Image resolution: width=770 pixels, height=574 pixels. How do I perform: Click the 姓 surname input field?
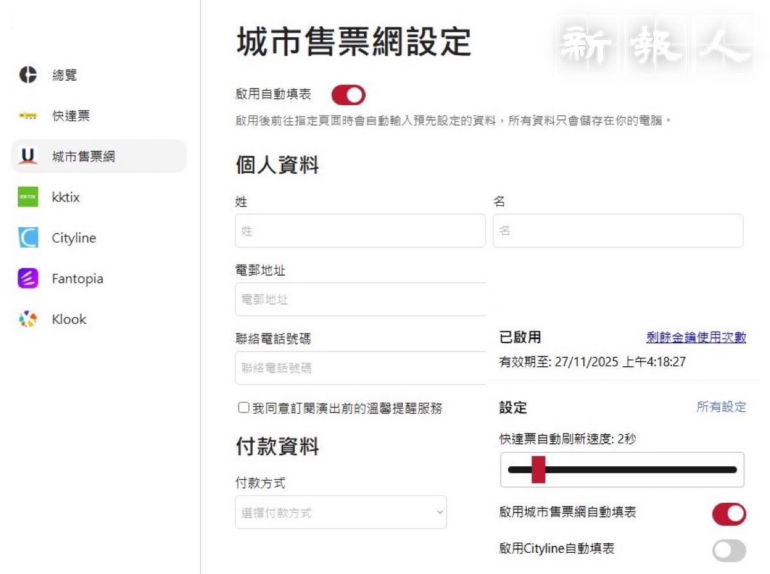click(360, 231)
